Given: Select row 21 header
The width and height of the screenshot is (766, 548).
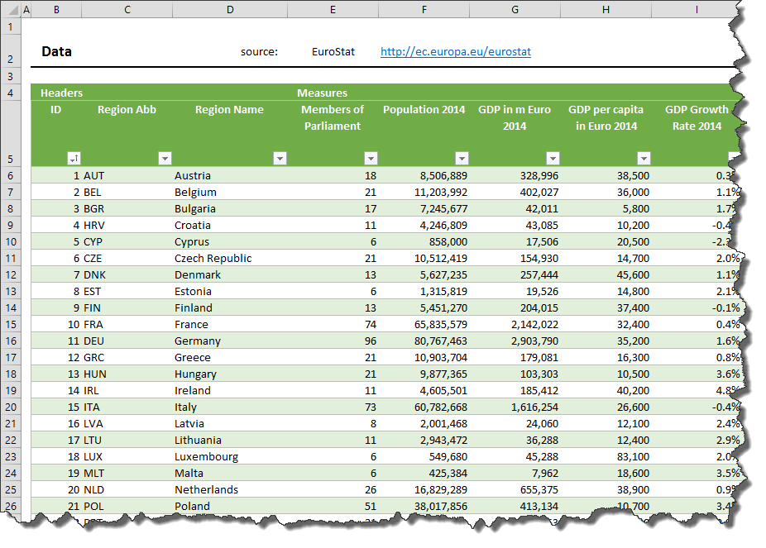Looking at the screenshot, I should point(10,423).
